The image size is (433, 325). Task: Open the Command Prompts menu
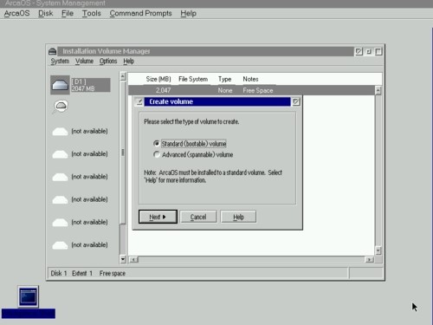click(140, 13)
